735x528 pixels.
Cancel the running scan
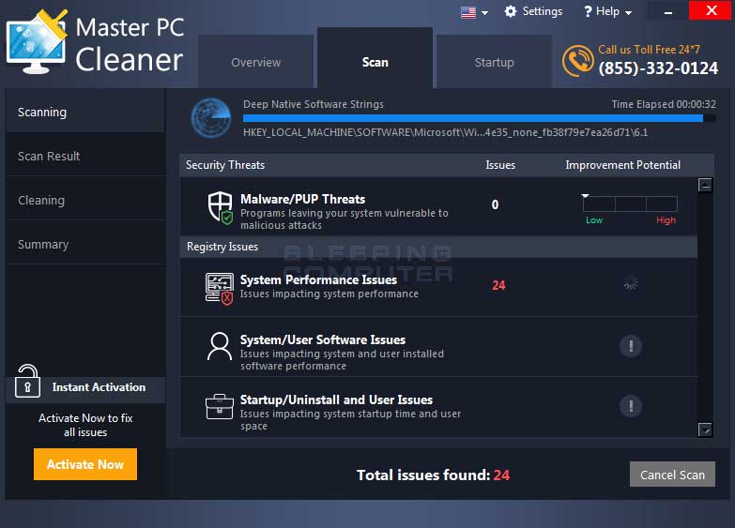click(672, 475)
